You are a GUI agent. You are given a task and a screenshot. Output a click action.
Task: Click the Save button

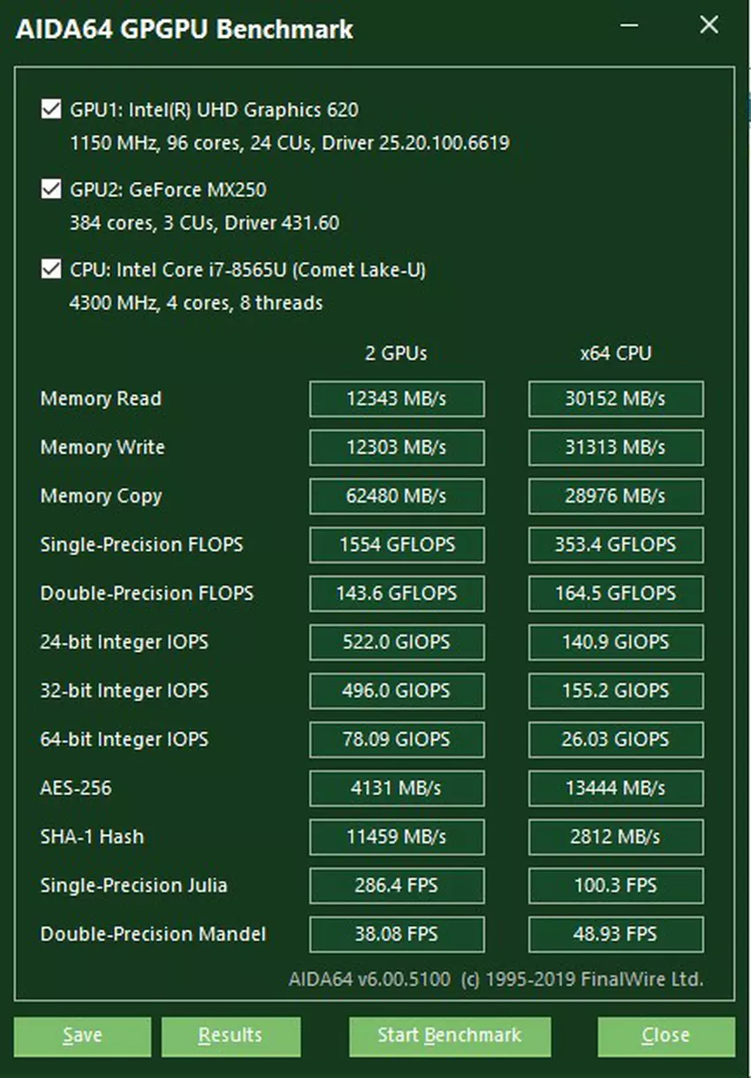click(82, 1036)
